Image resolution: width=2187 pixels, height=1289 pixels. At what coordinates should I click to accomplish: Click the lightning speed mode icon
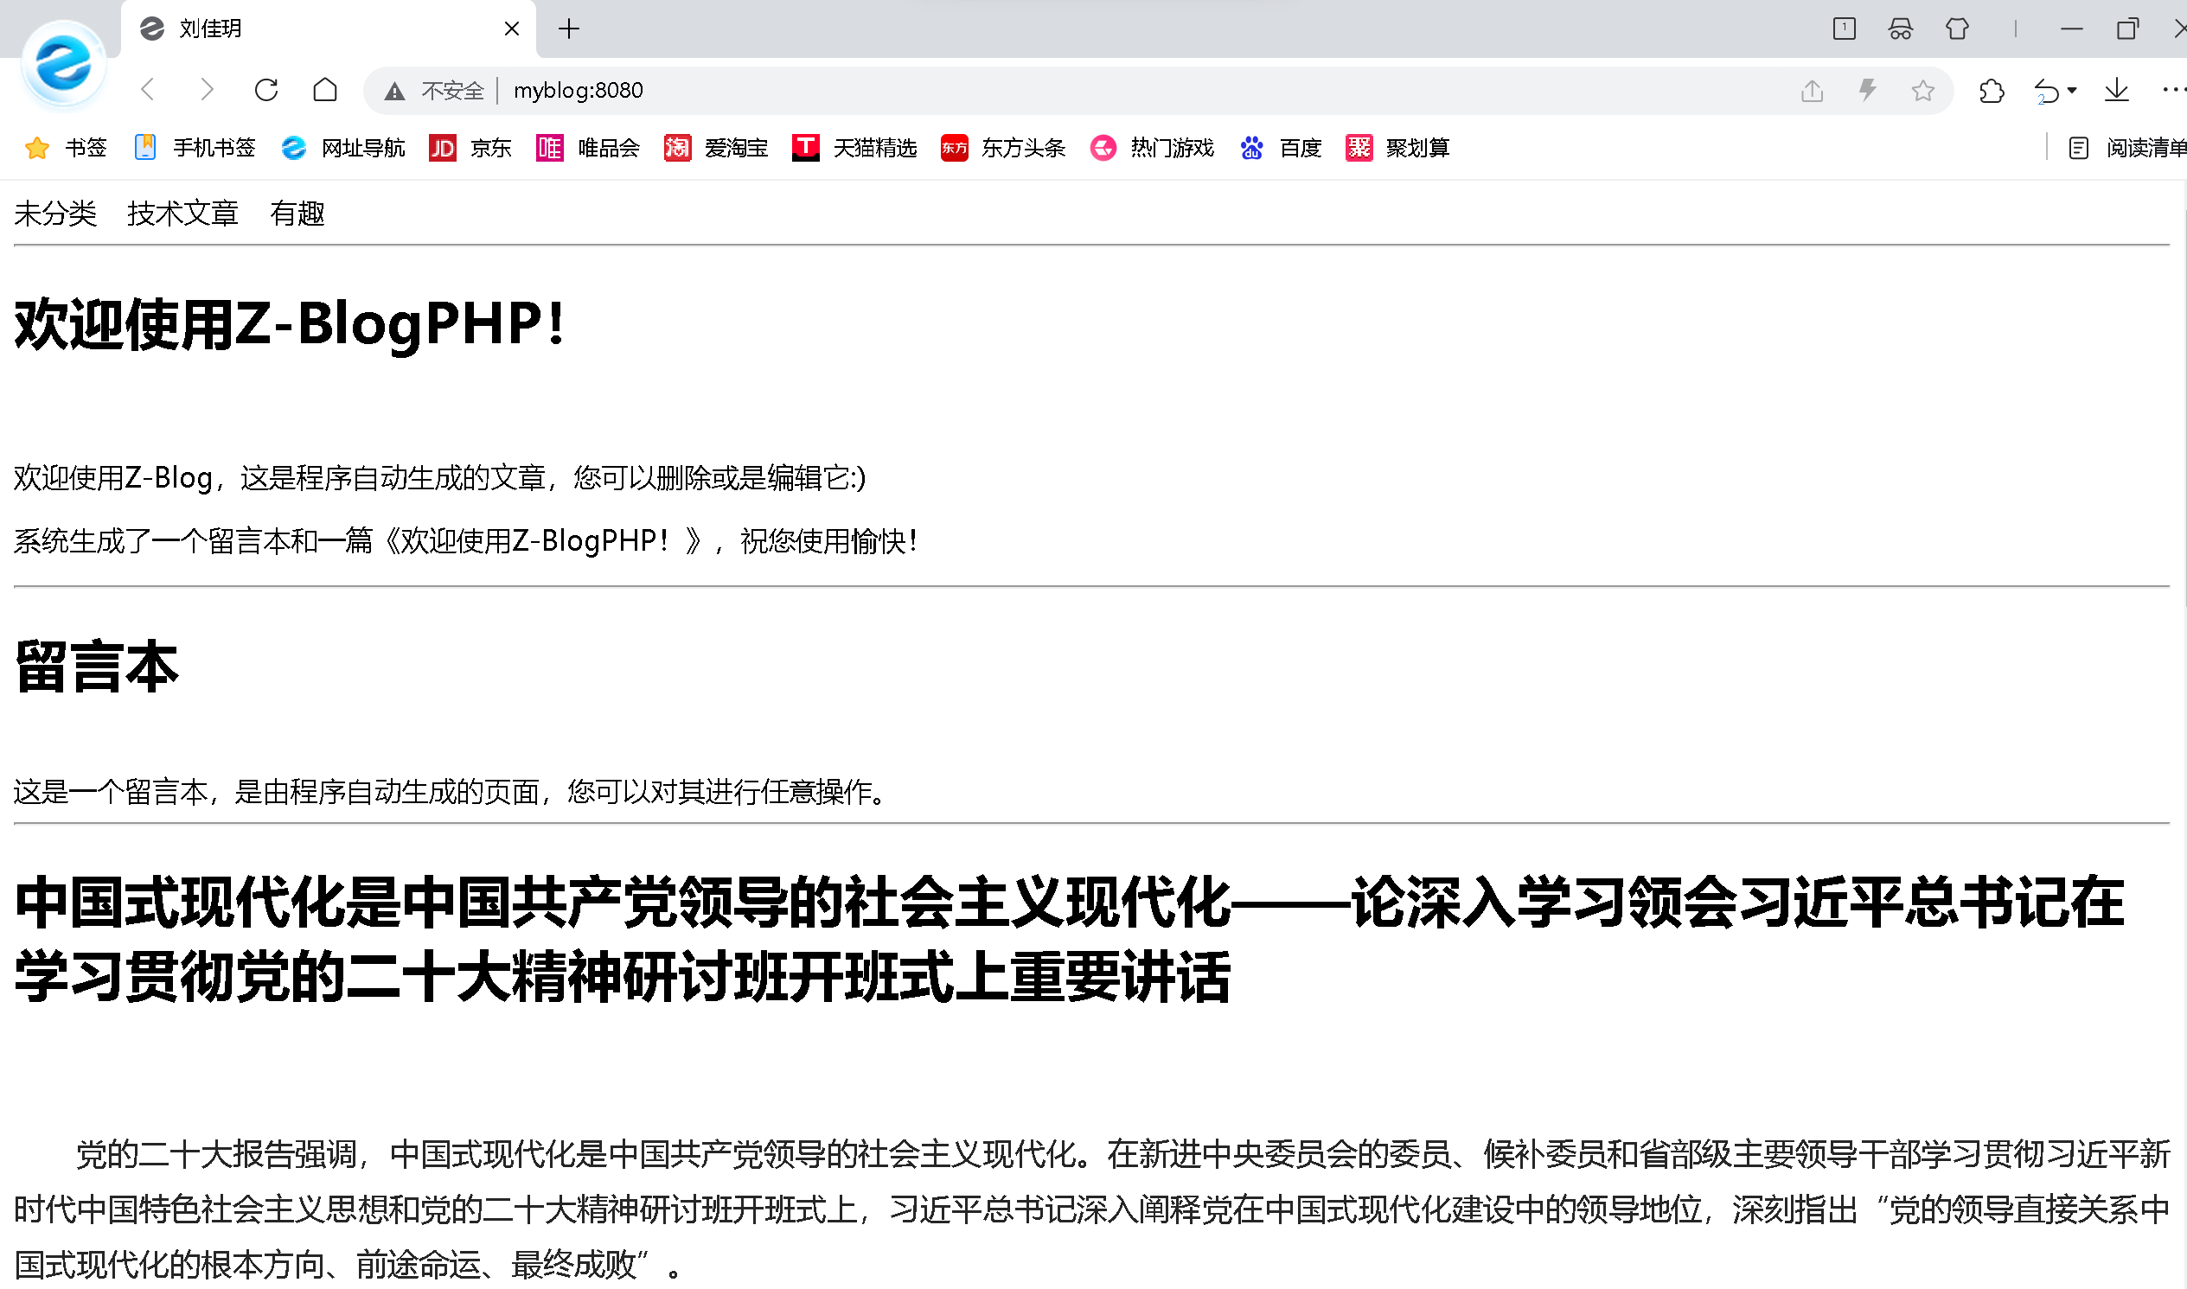coord(1867,90)
